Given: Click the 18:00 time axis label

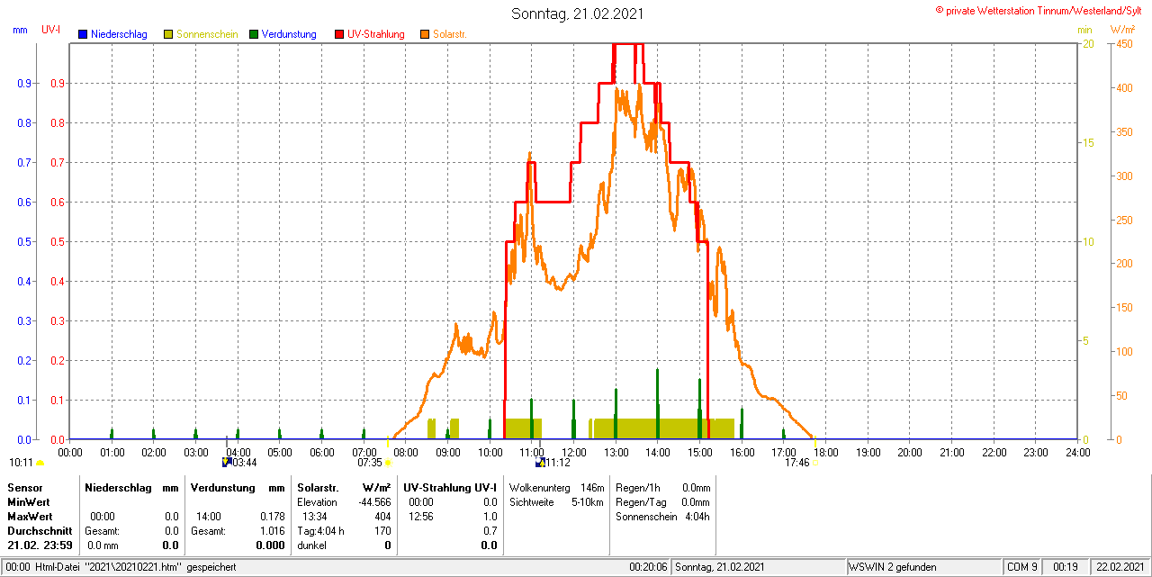Looking at the screenshot, I should click(x=825, y=452).
